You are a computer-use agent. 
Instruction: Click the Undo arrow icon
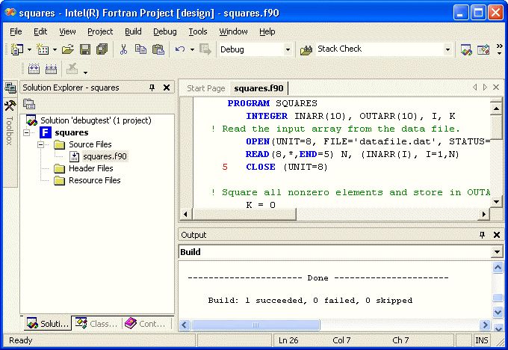pos(179,49)
